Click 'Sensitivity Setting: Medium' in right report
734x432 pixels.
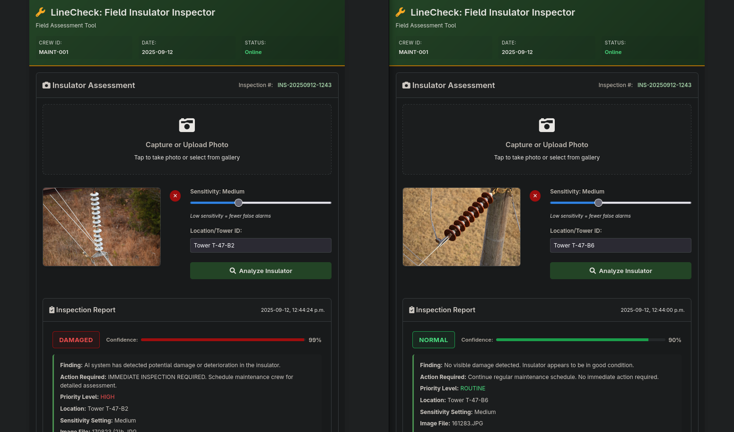[458, 412]
